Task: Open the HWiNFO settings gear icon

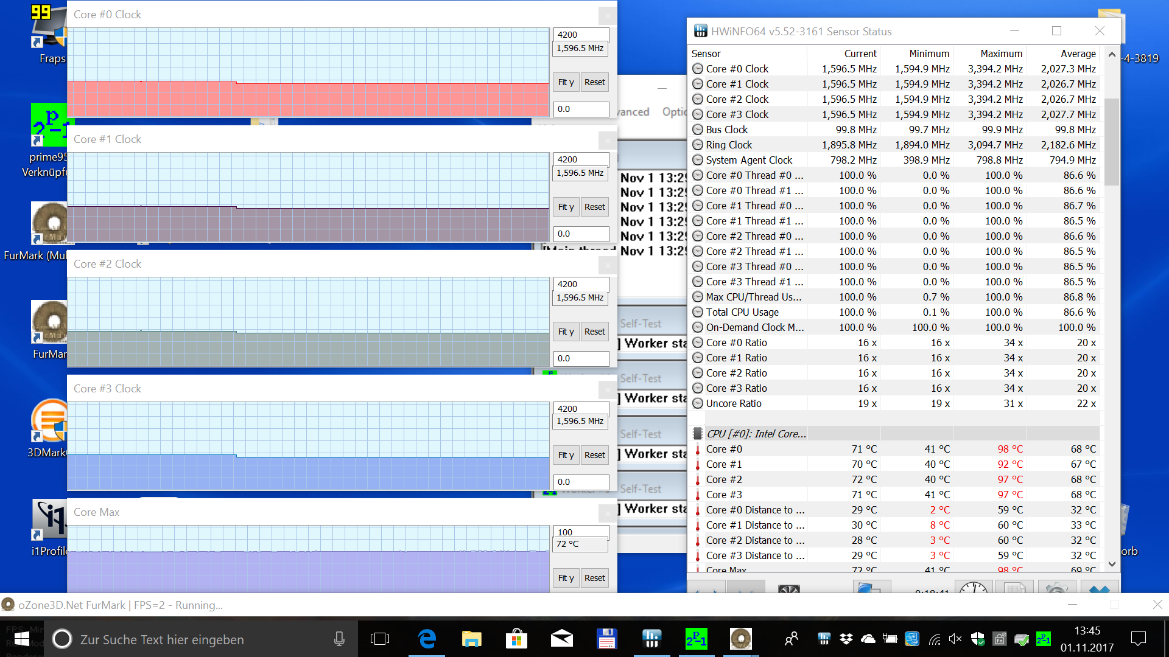Action: pos(1056,588)
